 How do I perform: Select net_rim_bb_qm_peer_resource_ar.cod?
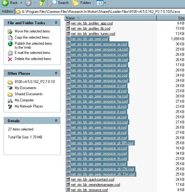(x=99, y=44)
